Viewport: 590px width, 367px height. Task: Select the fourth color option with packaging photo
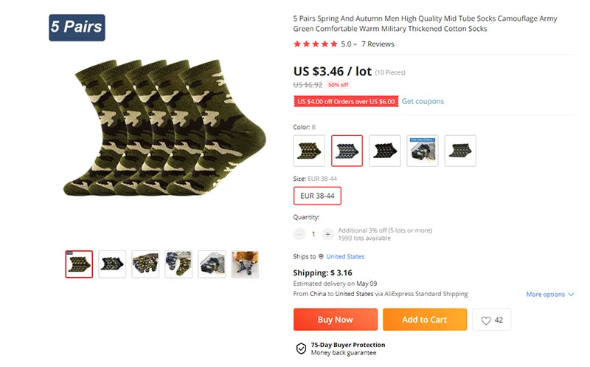pyautogui.click(x=423, y=151)
